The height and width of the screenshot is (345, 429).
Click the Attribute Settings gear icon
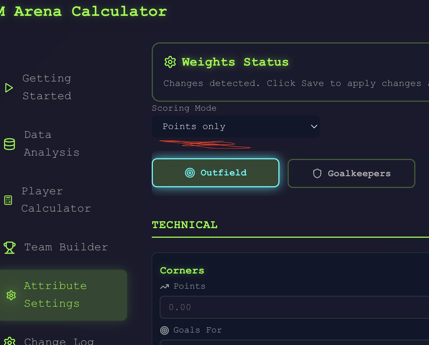click(11, 295)
